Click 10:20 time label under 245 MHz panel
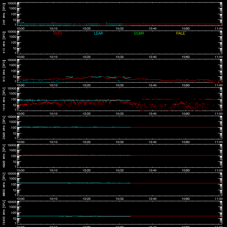Image resolution: width=227 pixels, height=227 pixels. pos(87,29)
